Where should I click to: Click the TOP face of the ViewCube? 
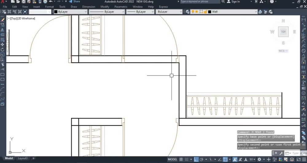point(283,32)
